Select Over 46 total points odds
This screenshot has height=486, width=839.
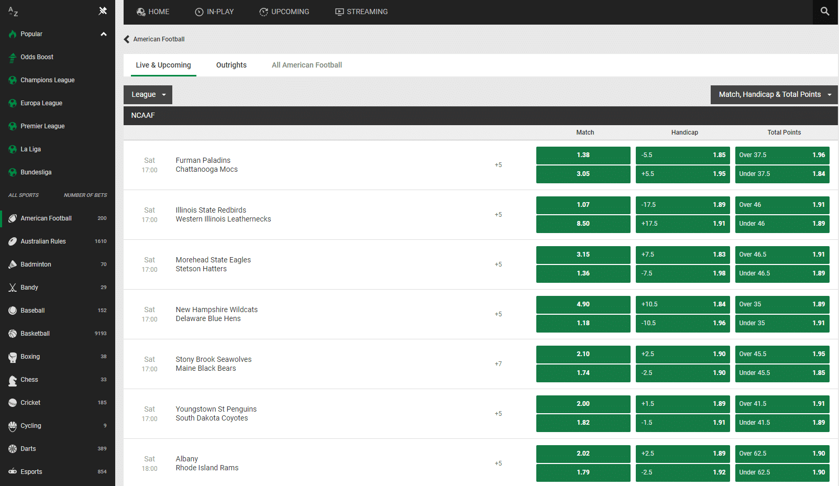pyautogui.click(x=782, y=205)
